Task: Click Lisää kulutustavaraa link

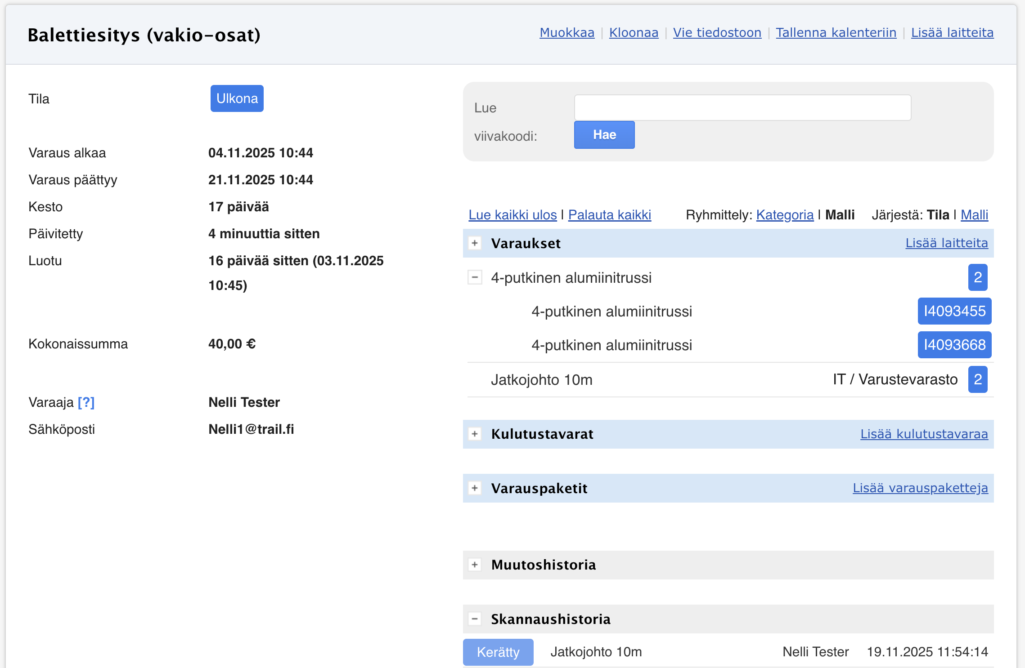Action: pyautogui.click(x=924, y=434)
